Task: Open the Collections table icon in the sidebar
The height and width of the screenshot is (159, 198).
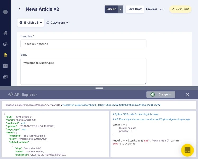Action: [6, 66]
